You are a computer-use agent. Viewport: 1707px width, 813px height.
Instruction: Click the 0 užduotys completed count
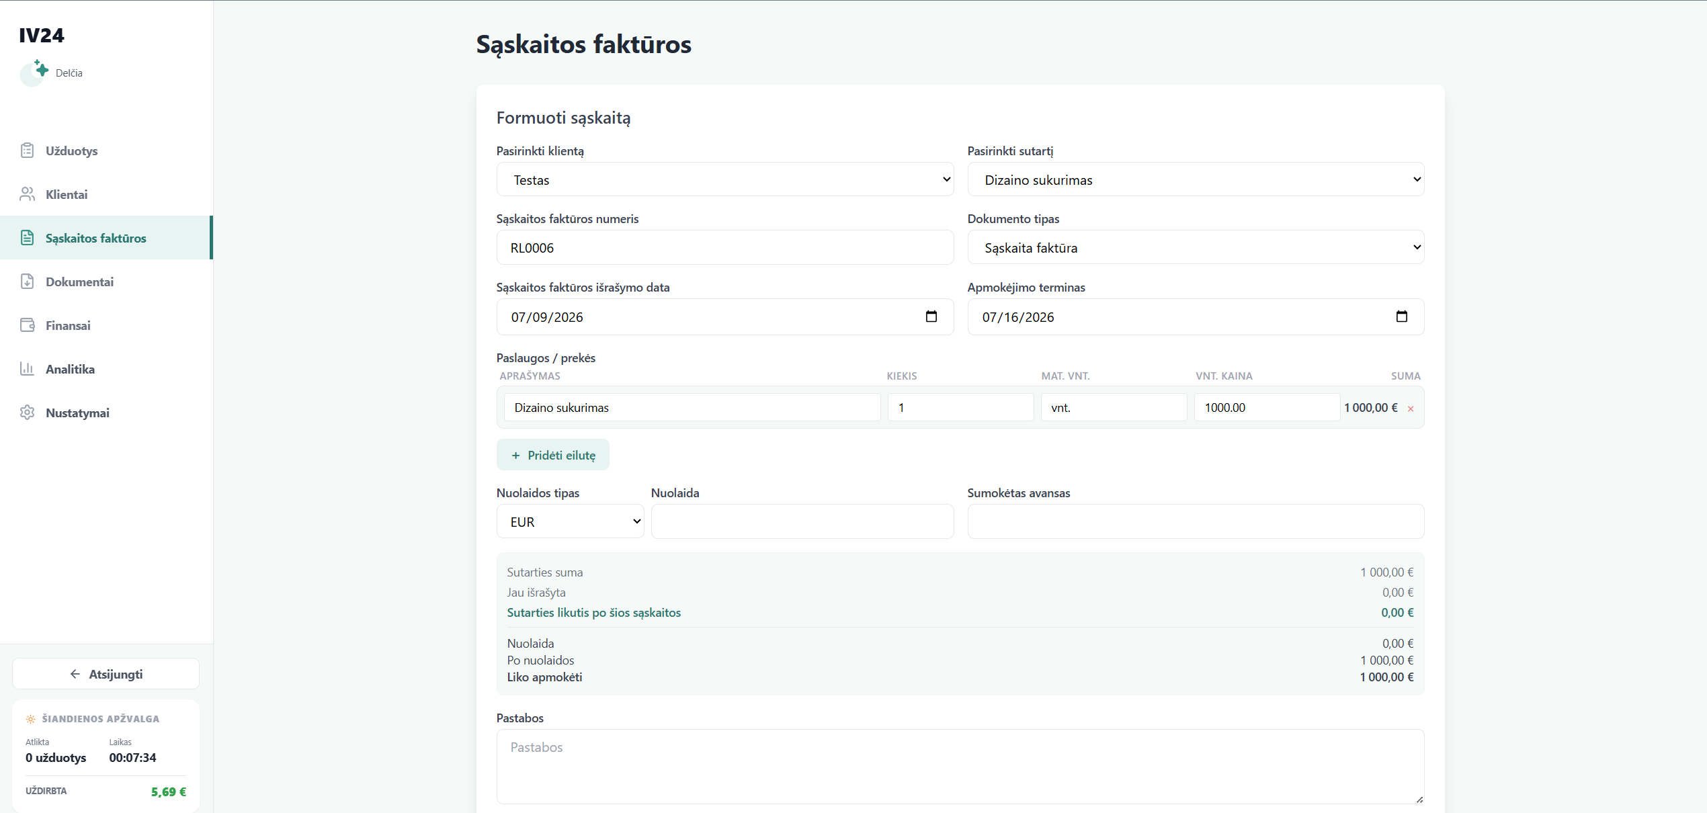[56, 758]
